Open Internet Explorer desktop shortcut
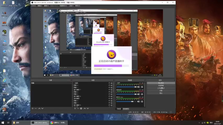The image size is (223, 125). click(x=4, y=82)
